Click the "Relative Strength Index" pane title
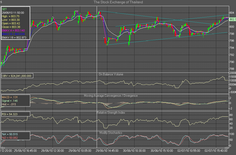 click(111, 113)
